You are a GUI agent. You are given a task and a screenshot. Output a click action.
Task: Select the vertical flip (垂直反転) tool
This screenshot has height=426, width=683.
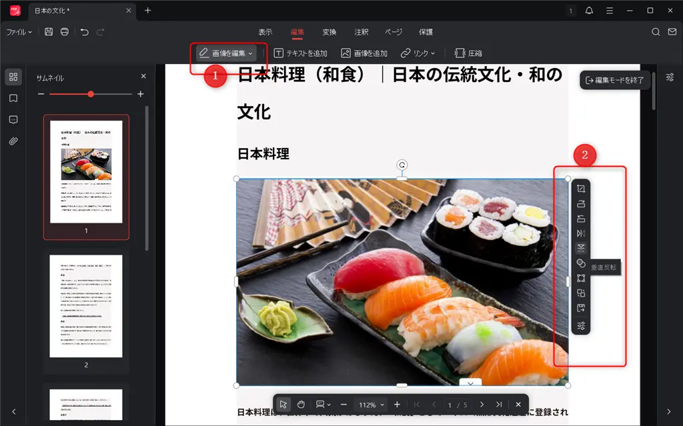coord(580,247)
